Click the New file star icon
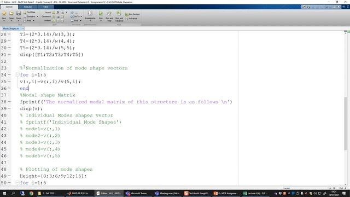Screen dimensions: 350x197 [4, 13]
